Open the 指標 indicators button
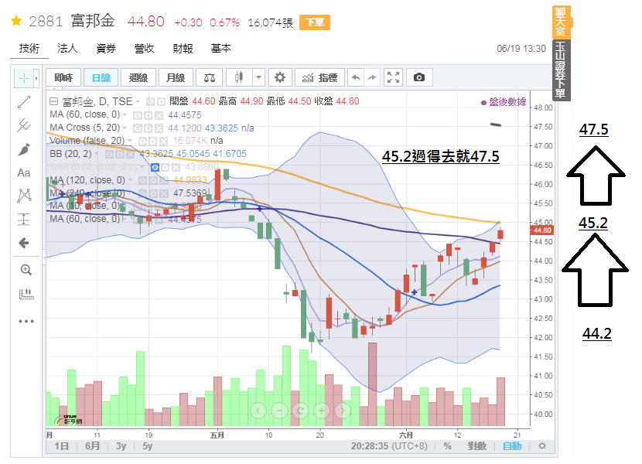This screenshot has width=642, height=464. pyautogui.click(x=319, y=77)
